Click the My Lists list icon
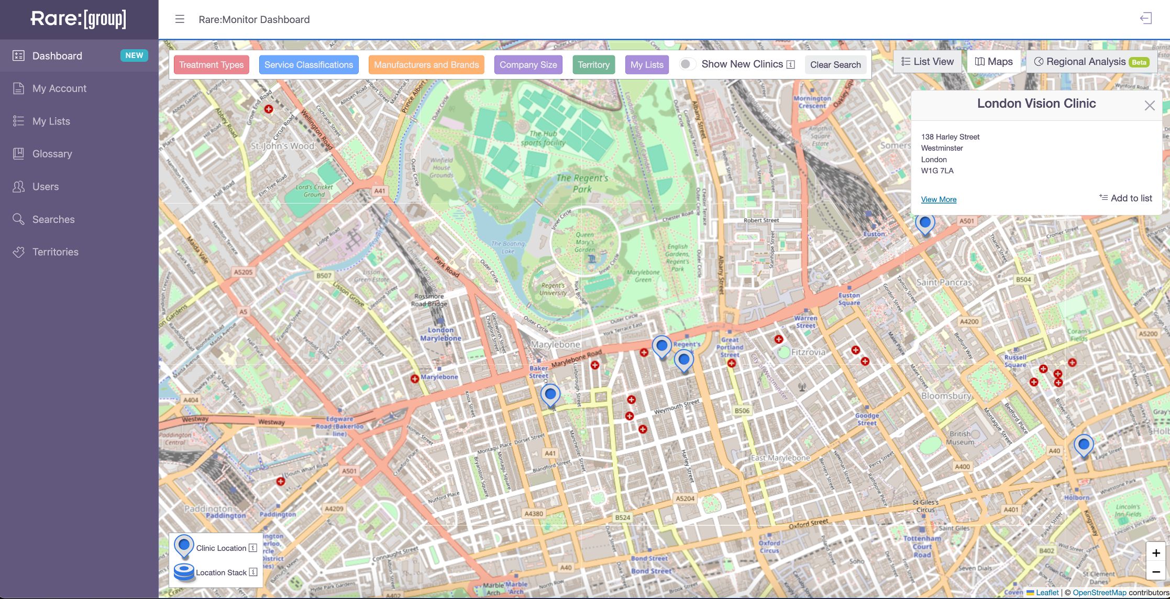Screen dimensions: 1170x599 pos(18,121)
